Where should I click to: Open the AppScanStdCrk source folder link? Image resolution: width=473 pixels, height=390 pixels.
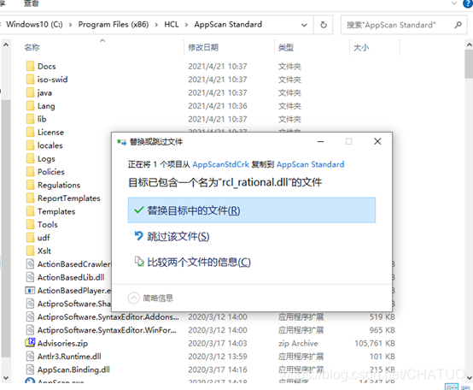(220, 164)
